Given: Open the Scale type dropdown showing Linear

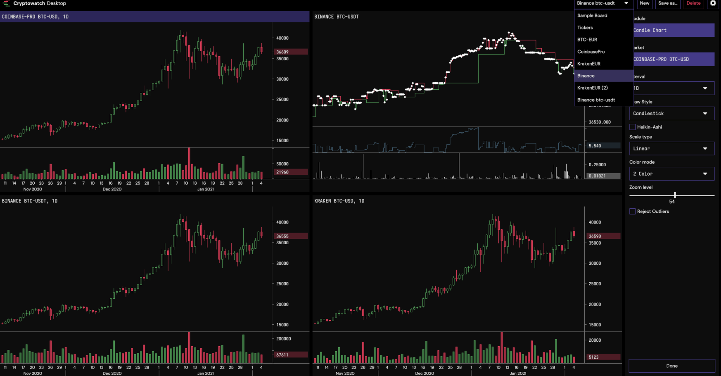Looking at the screenshot, I should pos(671,148).
